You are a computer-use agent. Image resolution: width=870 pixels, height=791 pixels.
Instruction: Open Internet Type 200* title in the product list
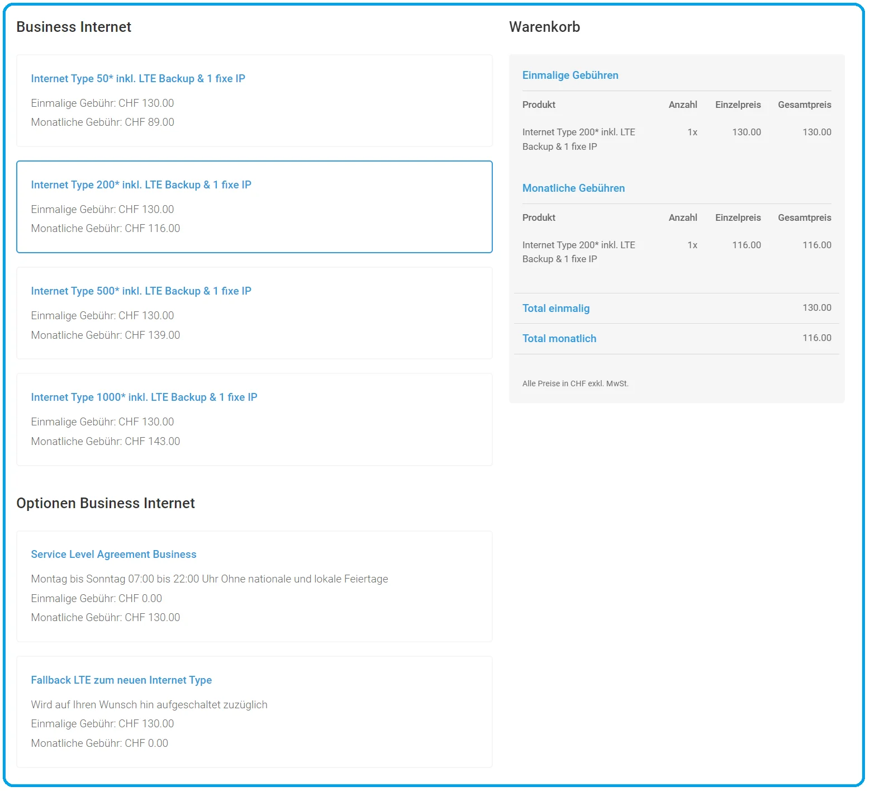click(141, 185)
